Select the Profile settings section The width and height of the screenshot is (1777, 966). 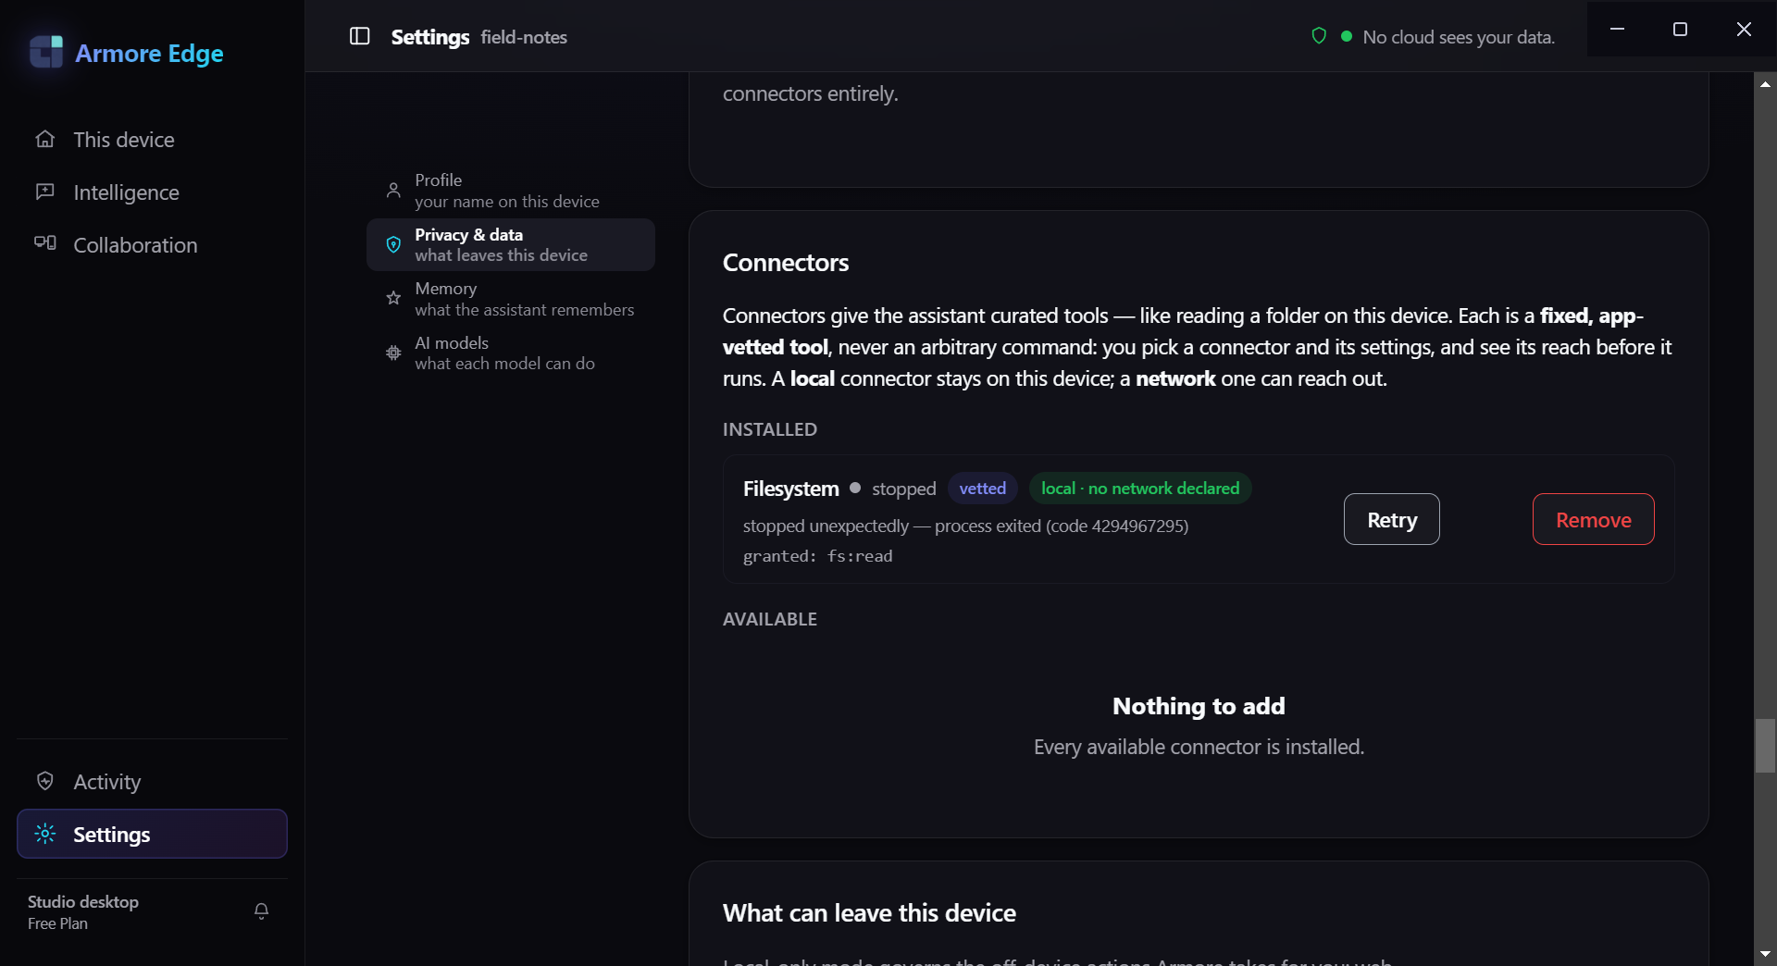pyautogui.click(x=511, y=190)
